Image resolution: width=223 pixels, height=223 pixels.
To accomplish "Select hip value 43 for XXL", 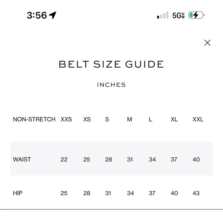I will click(x=196, y=193).
